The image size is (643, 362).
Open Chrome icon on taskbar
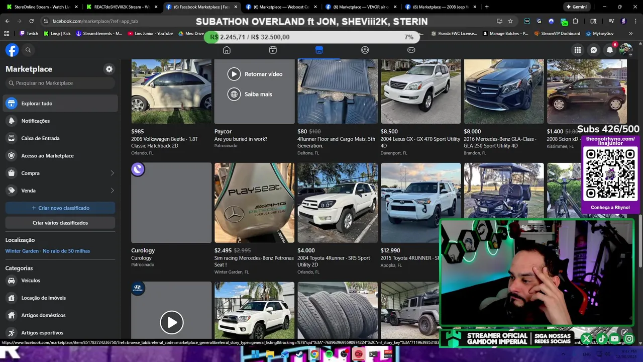coord(314,354)
